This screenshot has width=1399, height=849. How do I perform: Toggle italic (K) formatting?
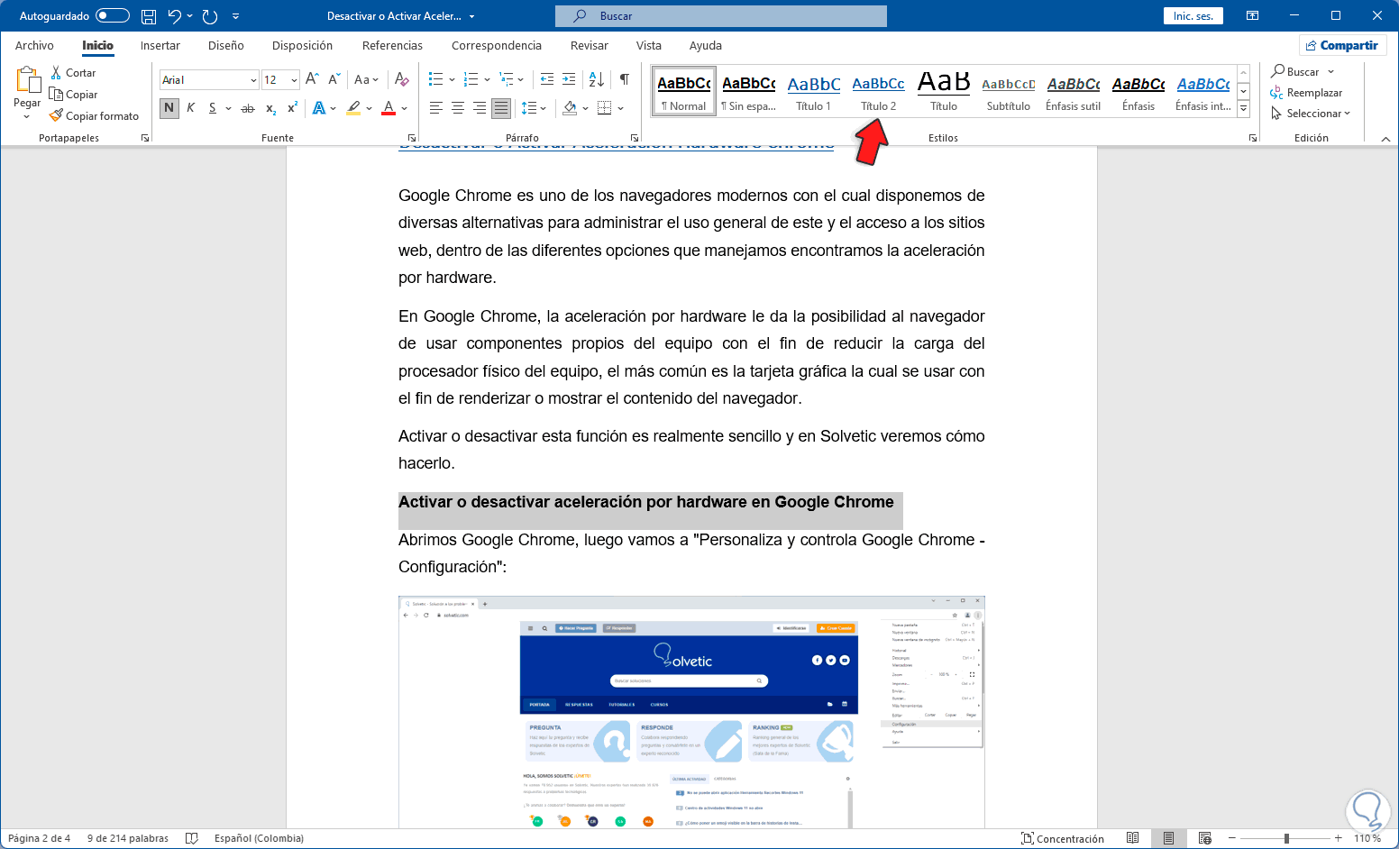pyautogui.click(x=191, y=108)
